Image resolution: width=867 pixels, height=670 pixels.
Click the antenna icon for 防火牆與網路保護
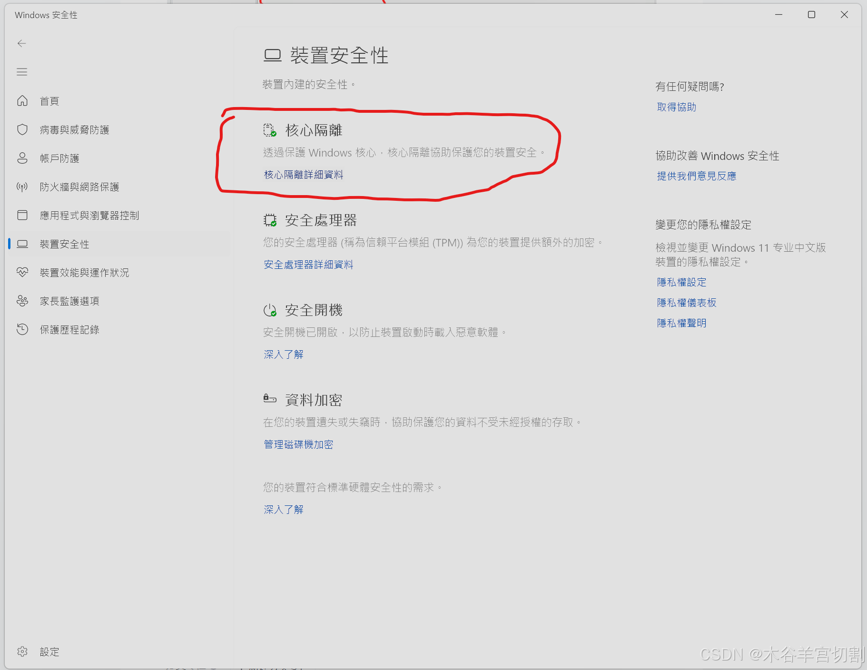[x=22, y=187]
